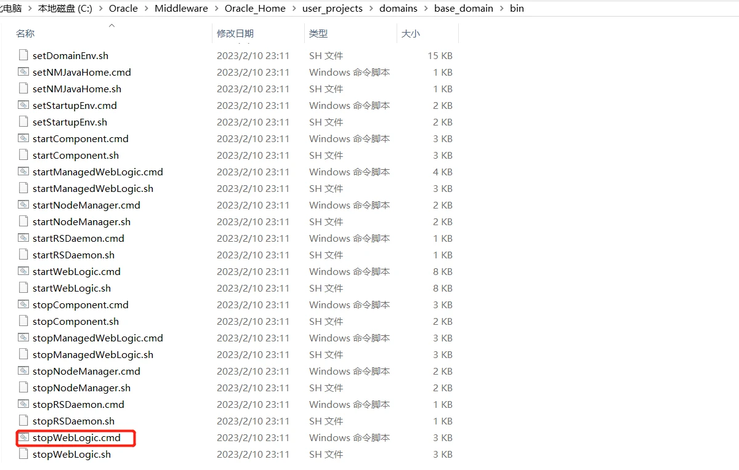Click the Windows 命令脚本 type of stopWebLogic.cmd
The height and width of the screenshot is (470, 739).
point(349,437)
